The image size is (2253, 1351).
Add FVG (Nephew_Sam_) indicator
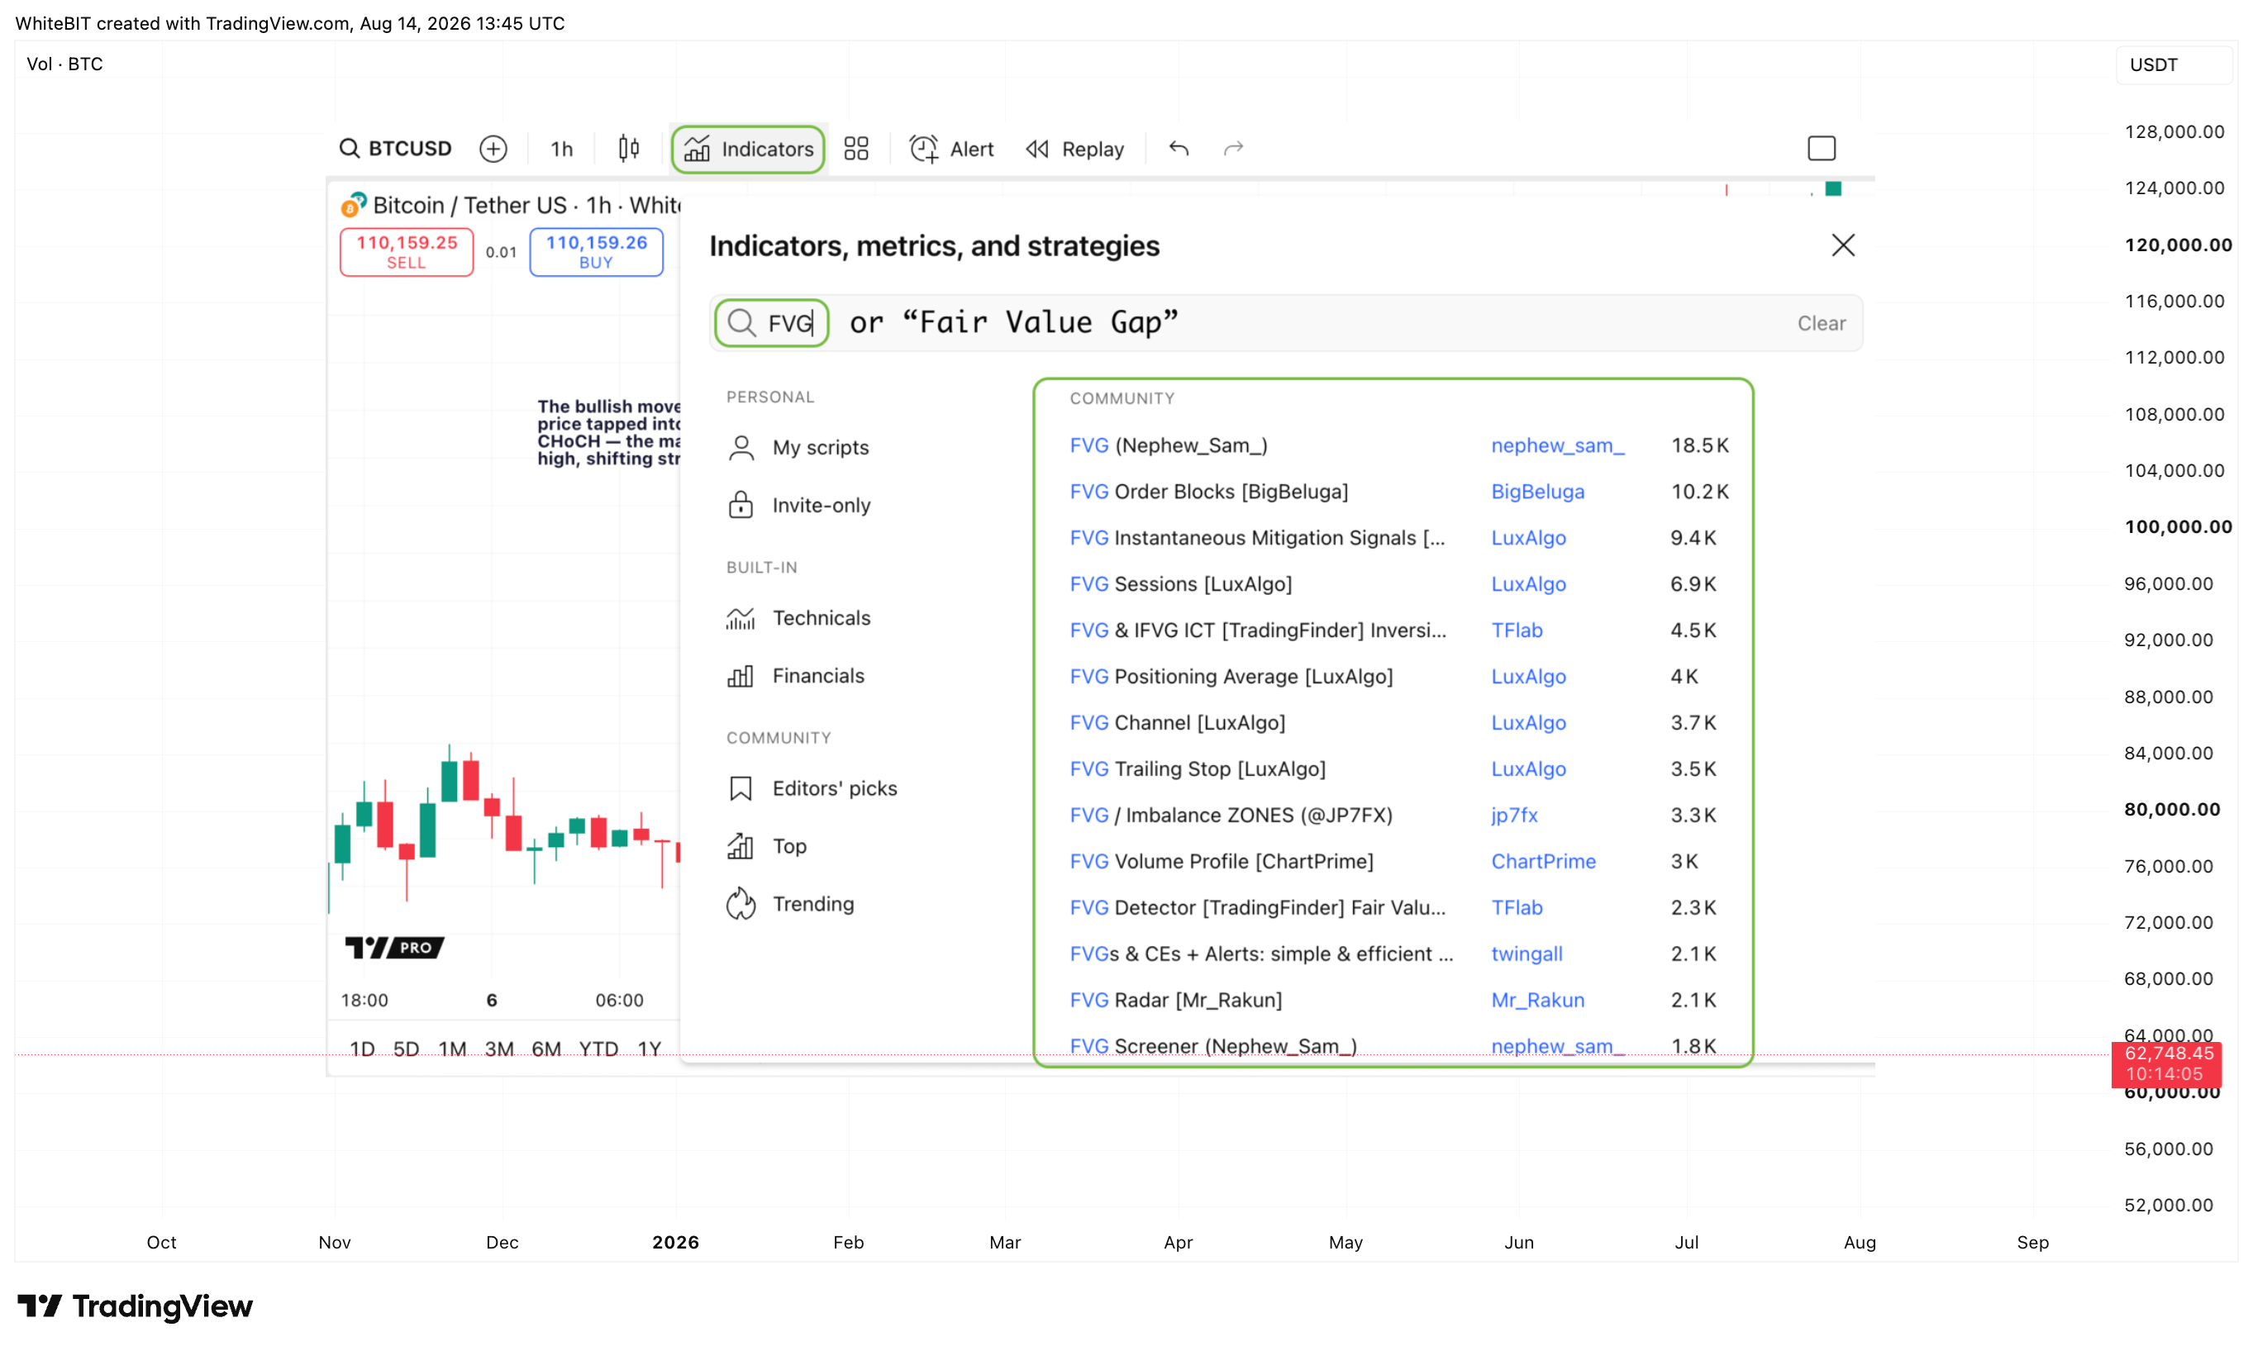click(1169, 445)
